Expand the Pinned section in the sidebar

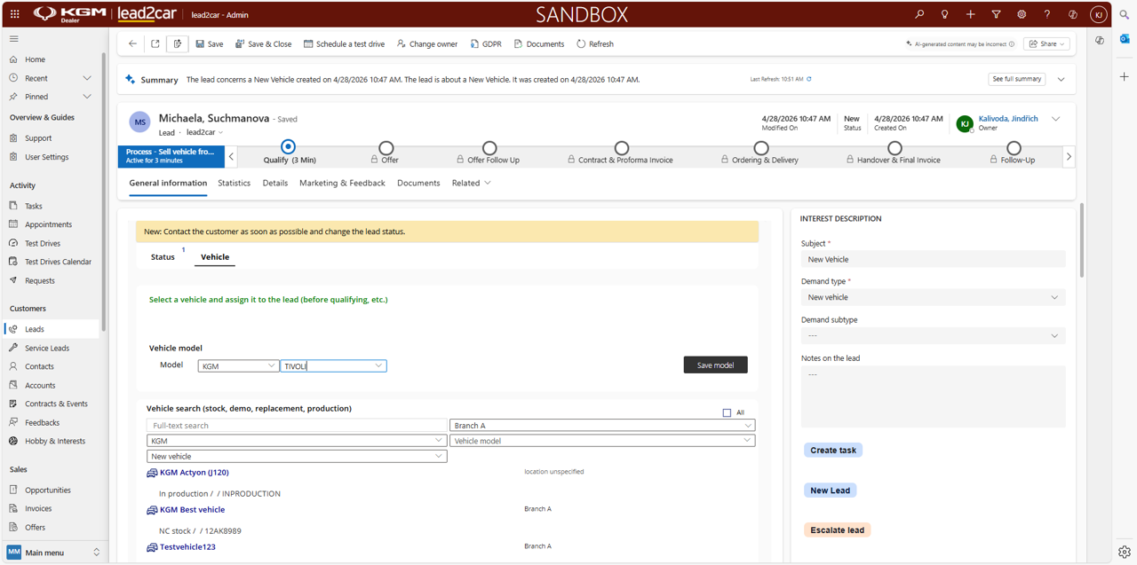click(x=87, y=97)
